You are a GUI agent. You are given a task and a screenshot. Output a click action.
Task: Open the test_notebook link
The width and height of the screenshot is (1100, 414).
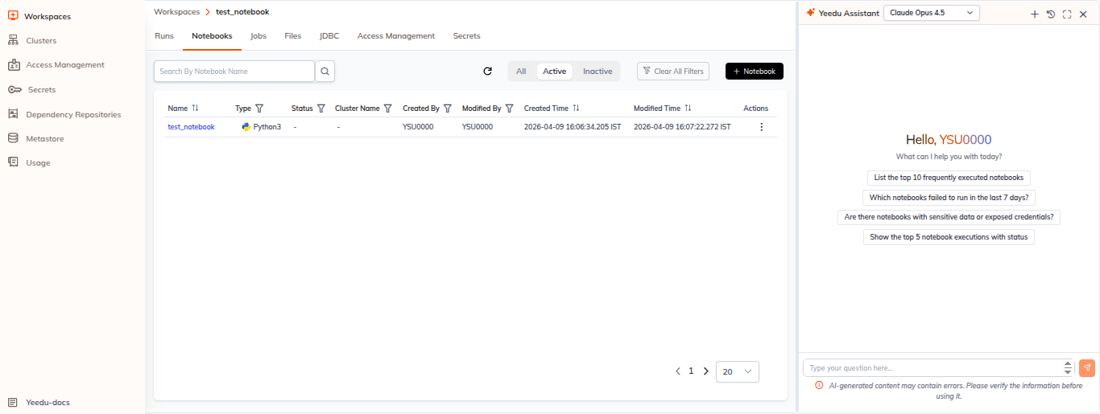pos(191,127)
